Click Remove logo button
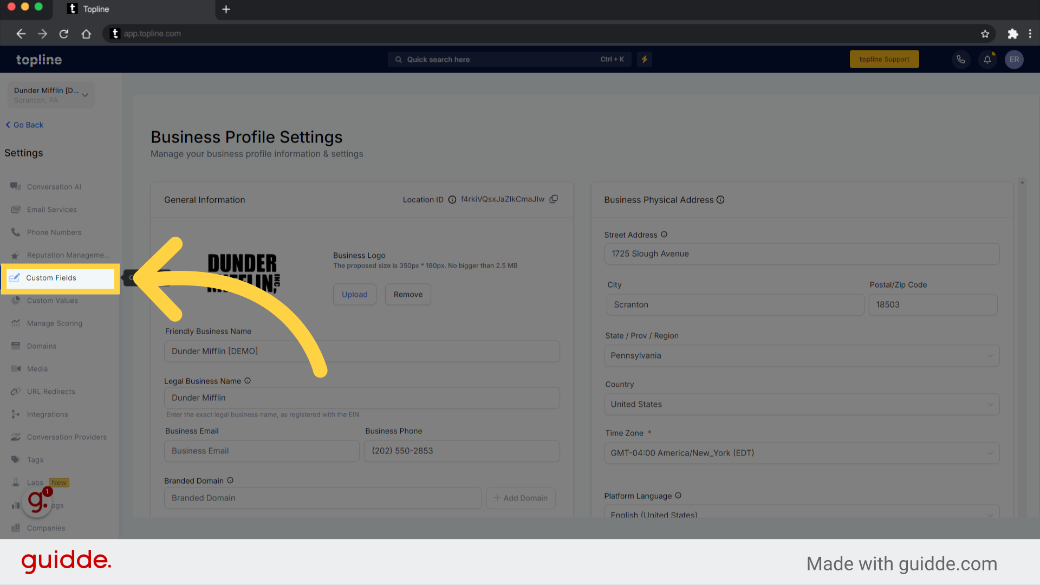Image resolution: width=1040 pixels, height=585 pixels. 408,295
